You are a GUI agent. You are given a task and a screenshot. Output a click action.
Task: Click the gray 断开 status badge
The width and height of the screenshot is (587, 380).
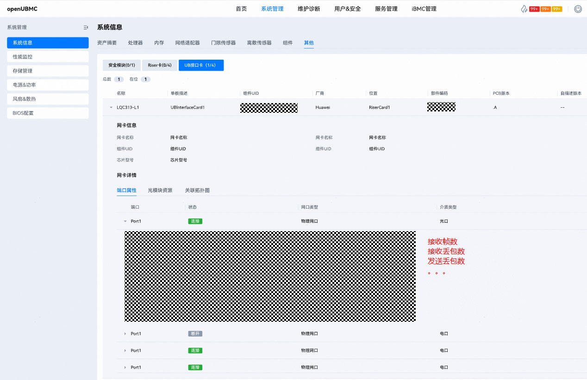[x=195, y=334]
